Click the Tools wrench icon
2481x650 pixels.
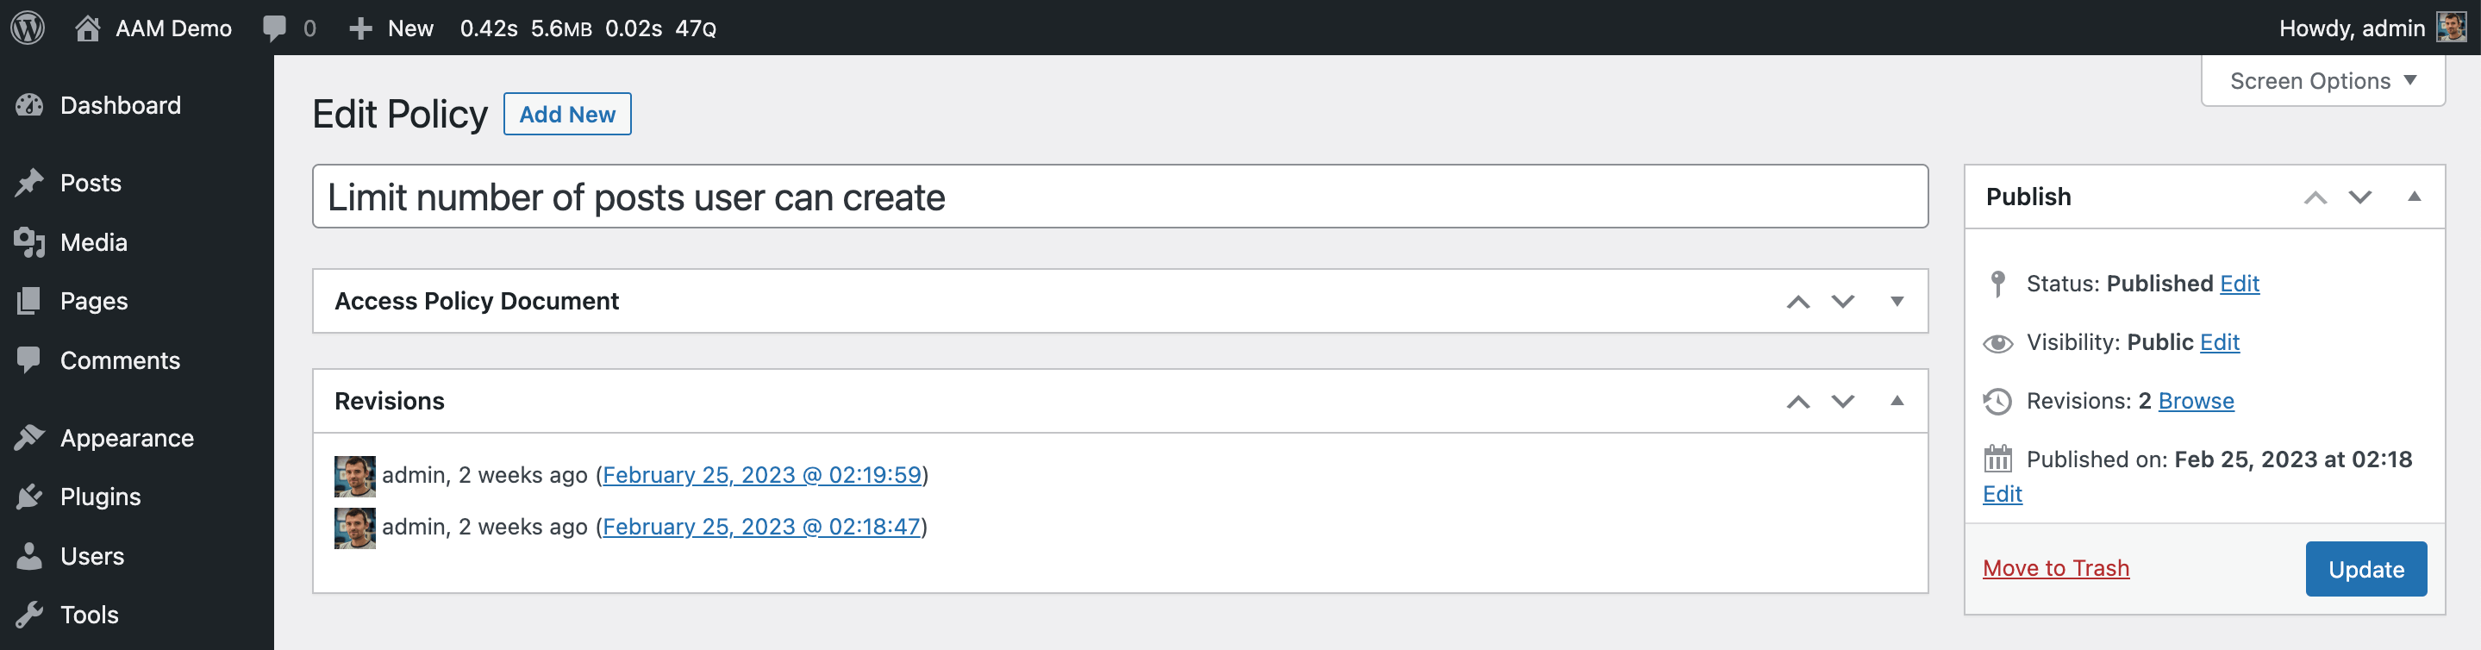click(30, 615)
